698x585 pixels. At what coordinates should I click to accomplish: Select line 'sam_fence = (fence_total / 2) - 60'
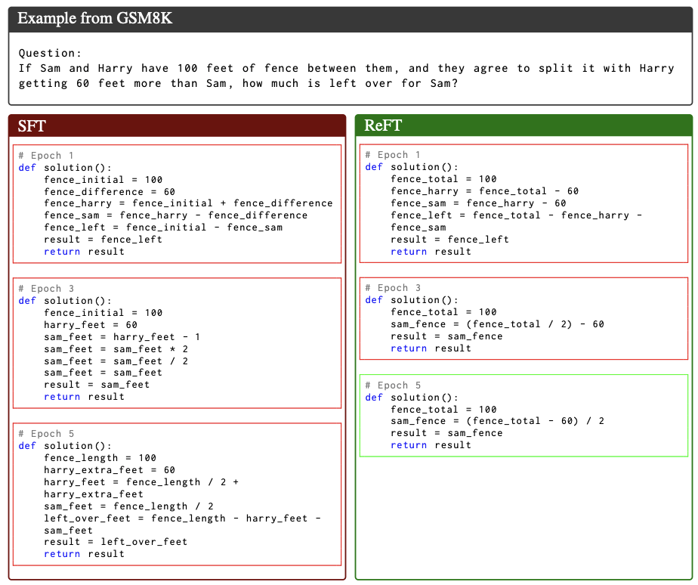point(497,324)
